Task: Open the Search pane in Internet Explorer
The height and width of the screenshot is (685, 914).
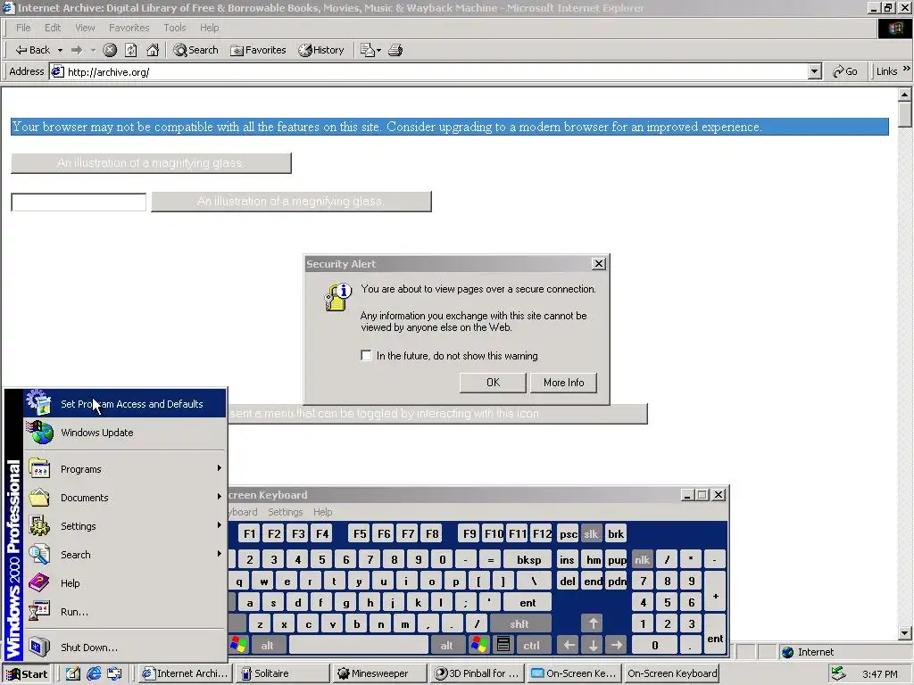Action: click(x=195, y=50)
